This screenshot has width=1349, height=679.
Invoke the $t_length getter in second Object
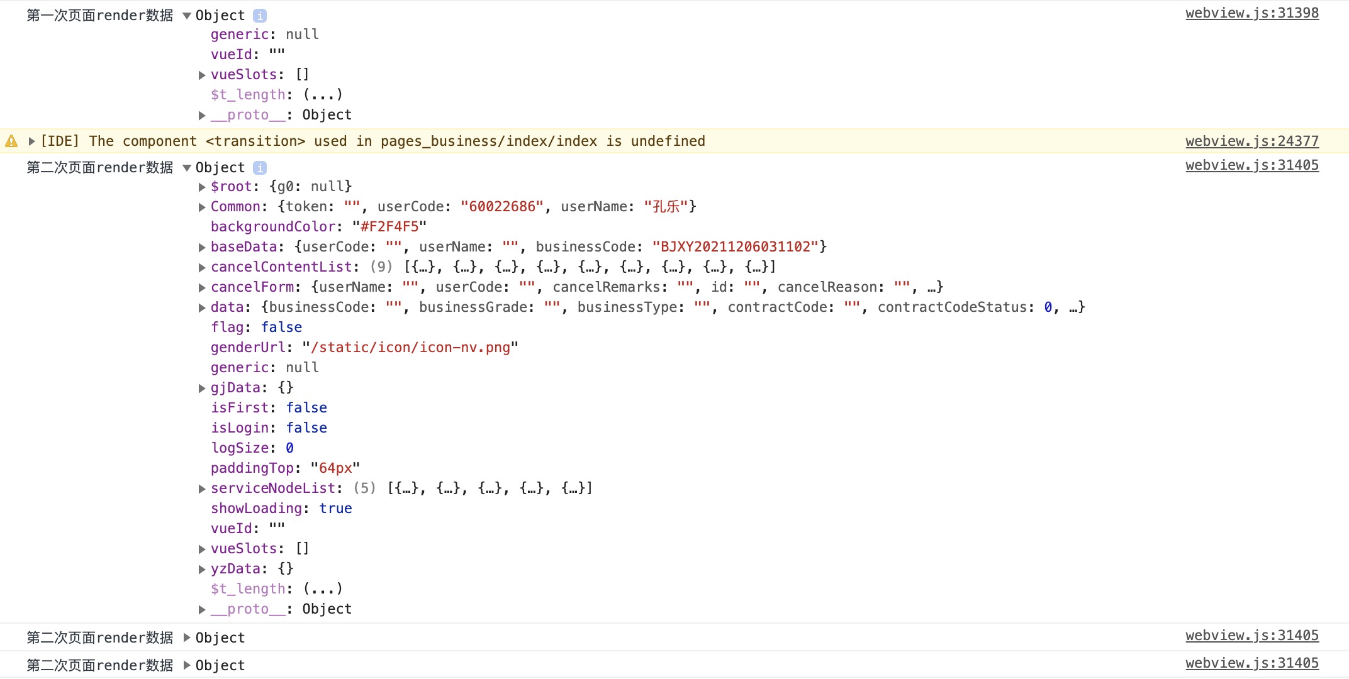pyautogui.click(x=323, y=589)
